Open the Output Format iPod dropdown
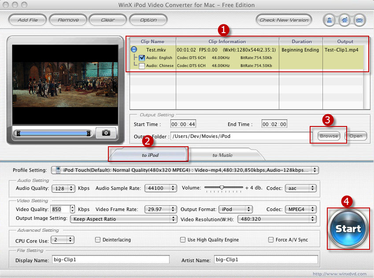374x278 pixels. tap(235, 209)
